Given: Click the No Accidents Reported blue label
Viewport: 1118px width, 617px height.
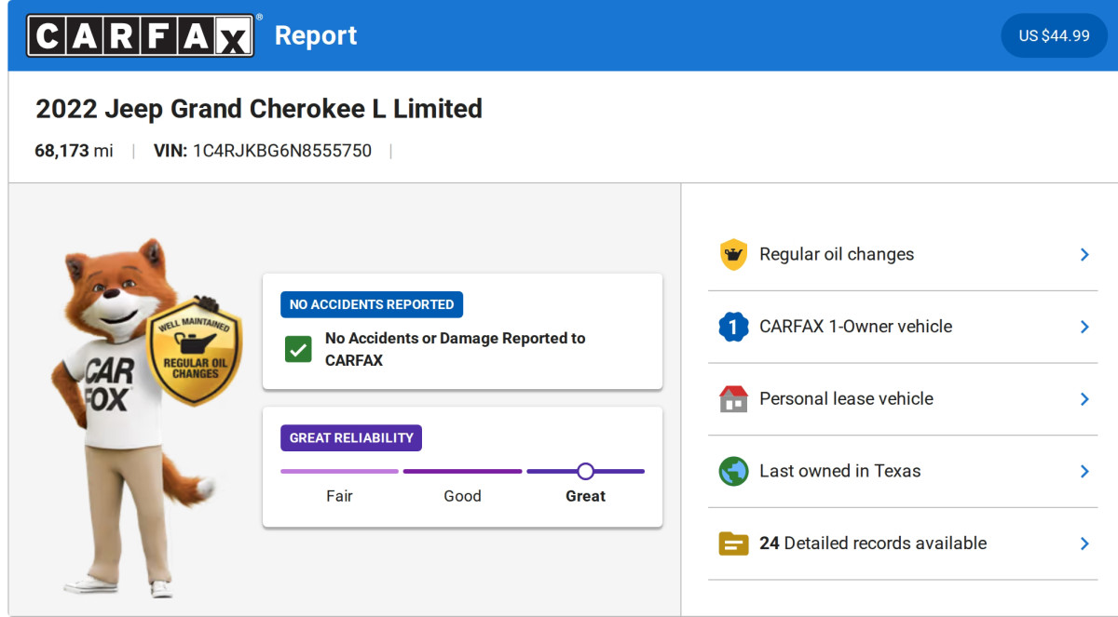Looking at the screenshot, I should (372, 304).
